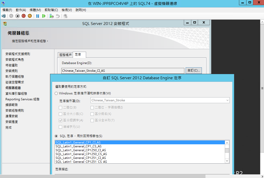Click 執行個體組態 in the setup steps
The height and width of the screenshot is (178, 264).
[15, 77]
